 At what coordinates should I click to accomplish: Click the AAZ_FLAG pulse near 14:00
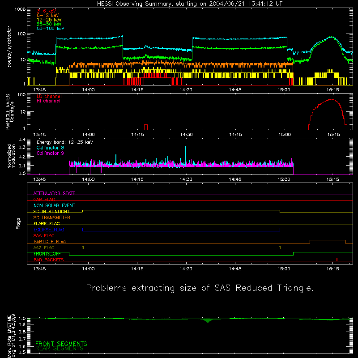83,247
